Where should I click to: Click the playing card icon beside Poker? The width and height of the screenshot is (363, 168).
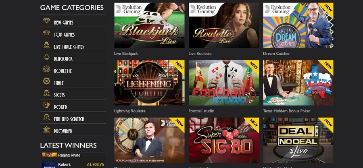pos(46,105)
